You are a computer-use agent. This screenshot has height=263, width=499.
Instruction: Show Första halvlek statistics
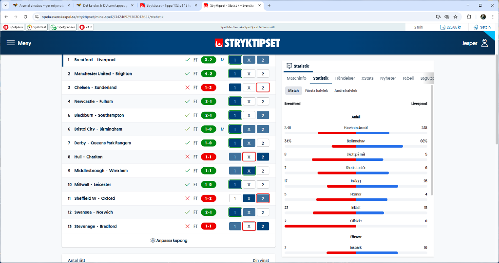tap(316, 90)
